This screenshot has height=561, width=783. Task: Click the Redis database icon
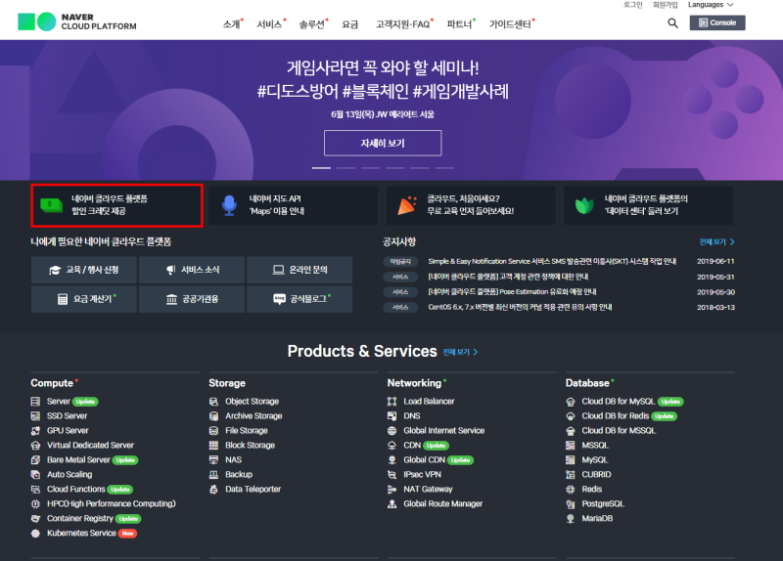tap(571, 490)
